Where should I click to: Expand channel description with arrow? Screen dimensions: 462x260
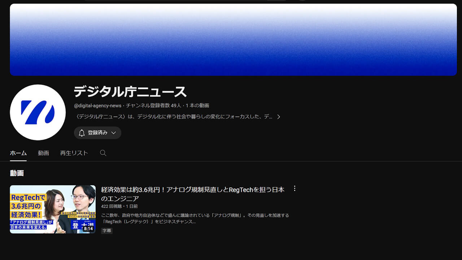(279, 117)
